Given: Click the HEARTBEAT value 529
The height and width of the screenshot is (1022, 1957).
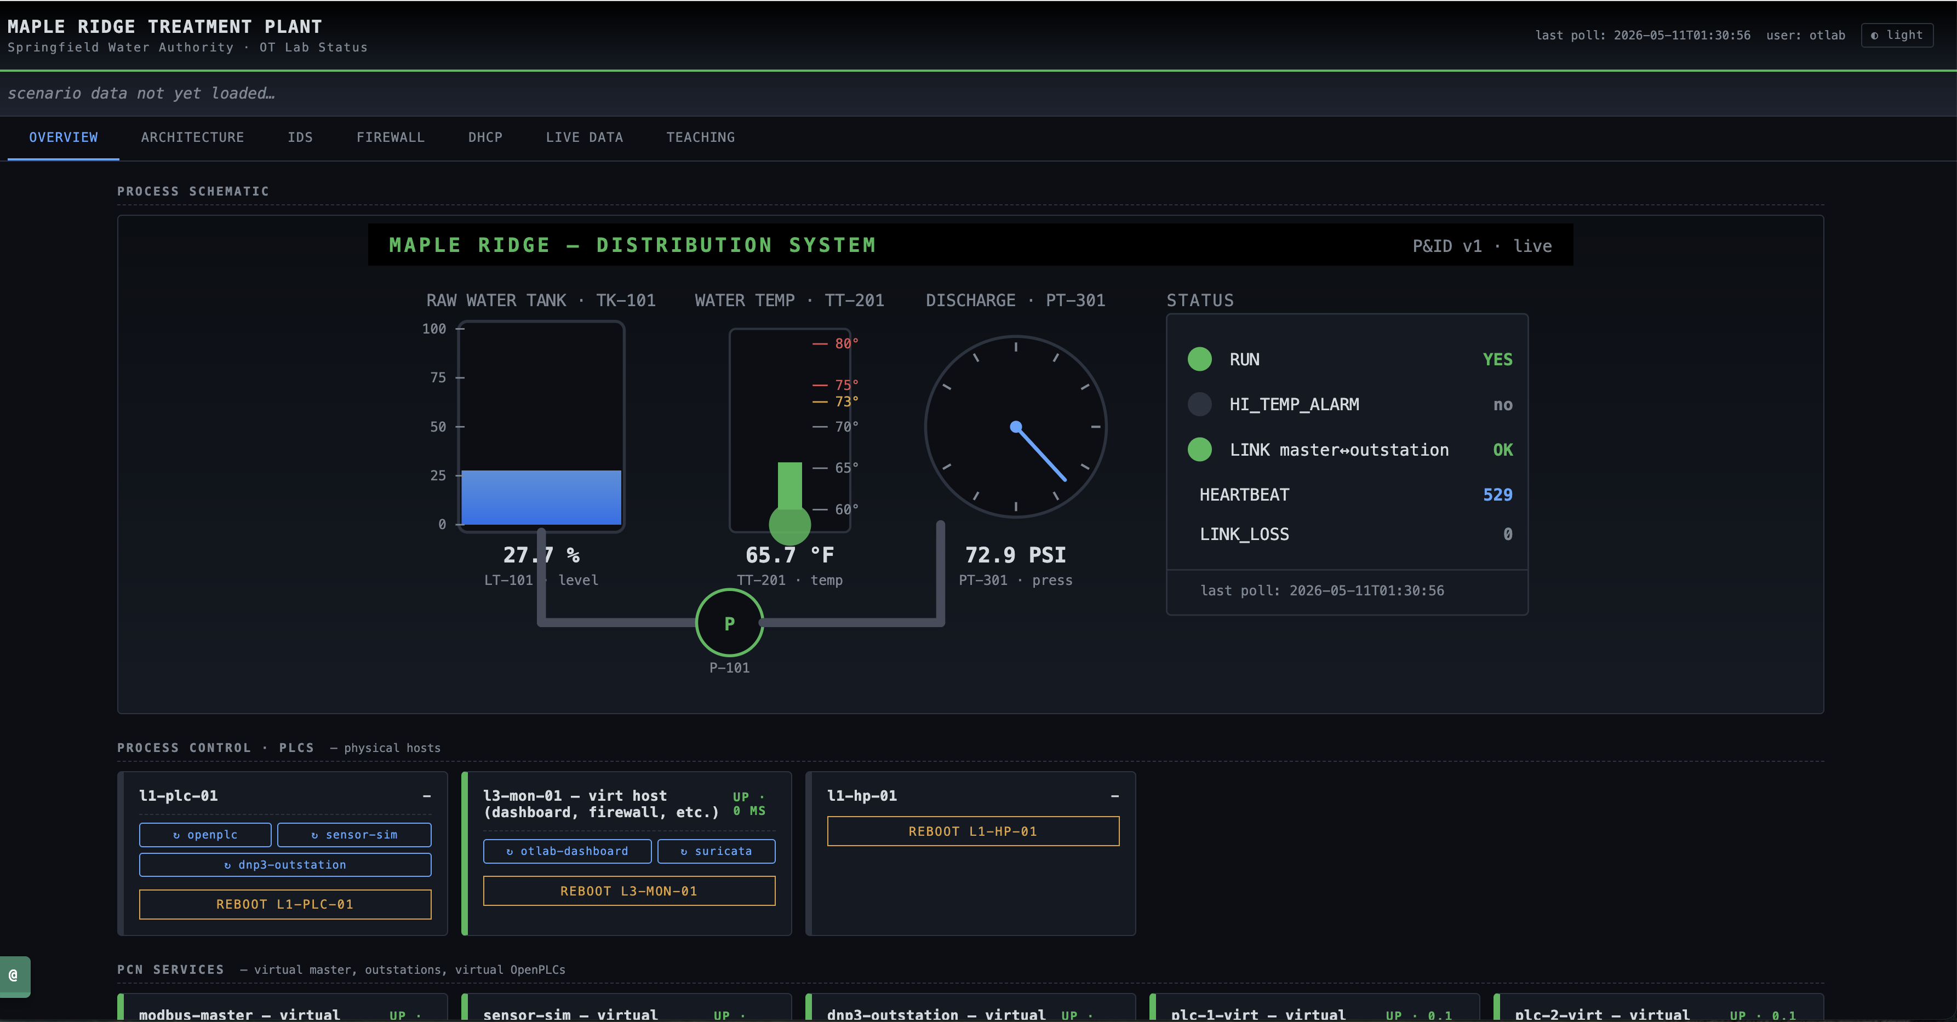Looking at the screenshot, I should coord(1497,495).
